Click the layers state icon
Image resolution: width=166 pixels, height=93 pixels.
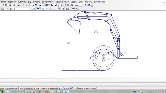(11, 9)
